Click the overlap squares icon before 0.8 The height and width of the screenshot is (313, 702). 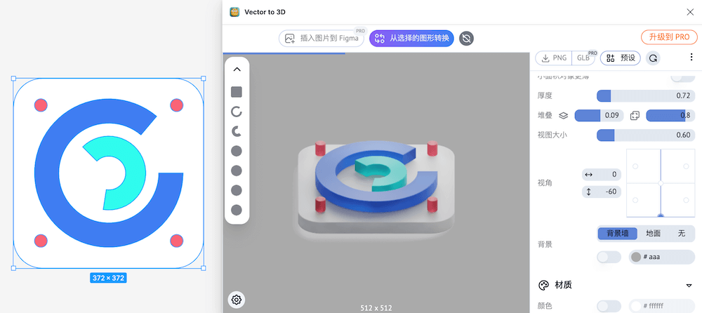635,116
